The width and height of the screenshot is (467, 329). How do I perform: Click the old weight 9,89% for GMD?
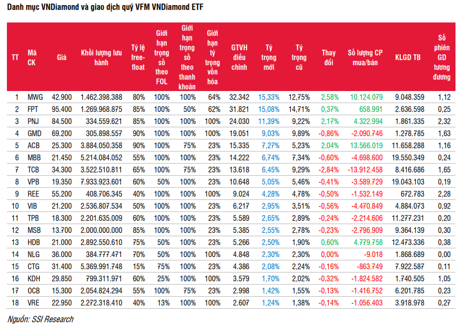point(301,134)
